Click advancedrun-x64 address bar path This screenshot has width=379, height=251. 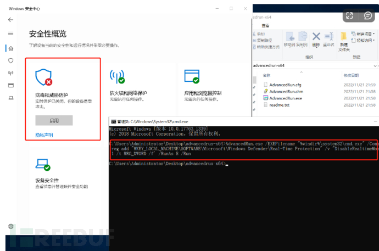point(269,65)
